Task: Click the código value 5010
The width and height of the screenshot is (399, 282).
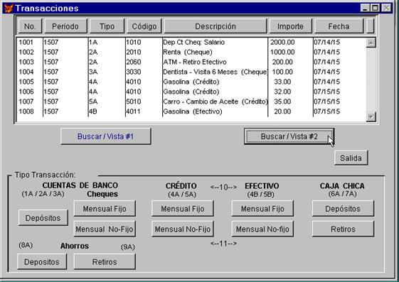Action: pyautogui.click(x=134, y=102)
